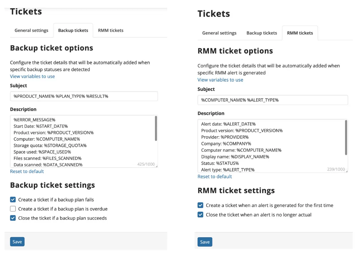Focus the Backup ticket Description text area
Screen dimensions: 361x256
coord(84,141)
